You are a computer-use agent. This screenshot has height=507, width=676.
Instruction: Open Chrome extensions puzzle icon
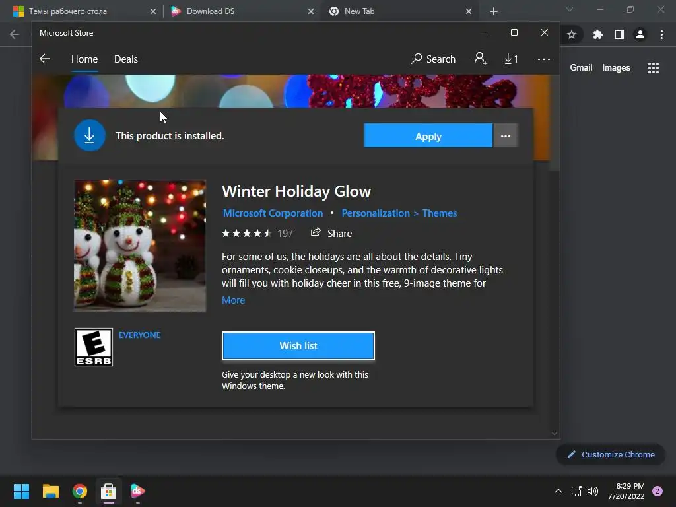[597, 34]
